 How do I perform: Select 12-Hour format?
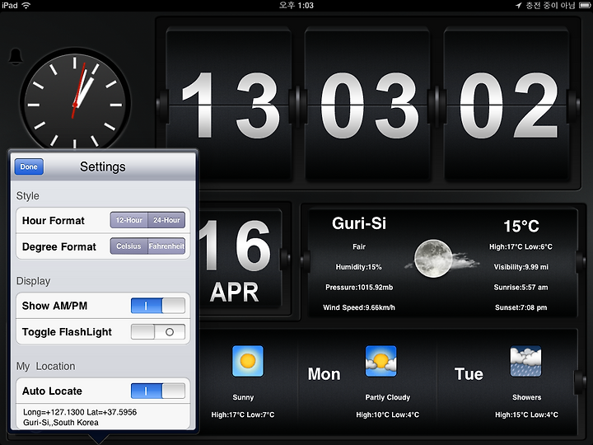(129, 220)
